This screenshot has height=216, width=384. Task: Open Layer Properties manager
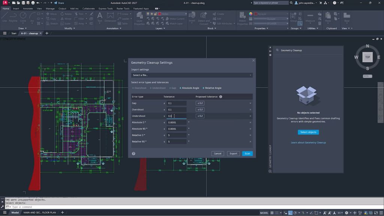click(139, 18)
